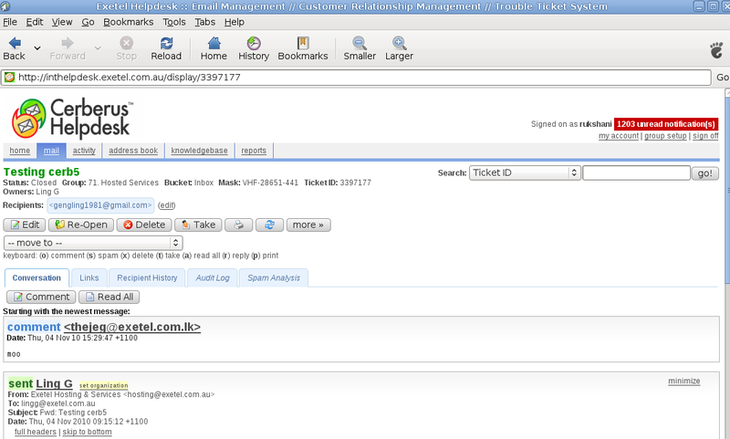This screenshot has height=439, width=730.
Task: Open the History toolbar icon
Action: pyautogui.click(x=254, y=48)
